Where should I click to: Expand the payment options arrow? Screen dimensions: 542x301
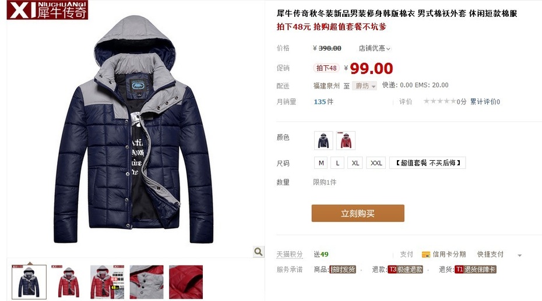(519, 256)
